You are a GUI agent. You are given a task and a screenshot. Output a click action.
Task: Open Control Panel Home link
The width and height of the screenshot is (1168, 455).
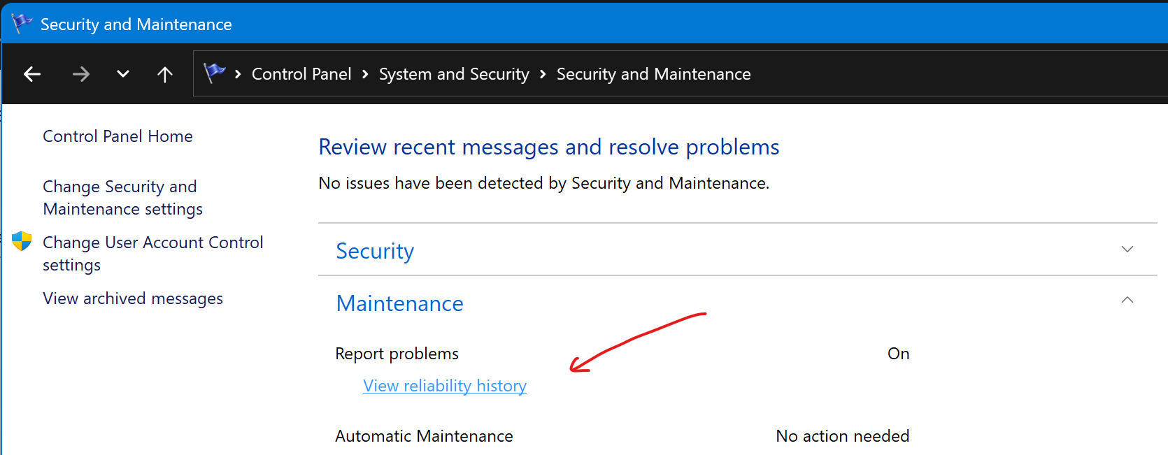coord(117,136)
